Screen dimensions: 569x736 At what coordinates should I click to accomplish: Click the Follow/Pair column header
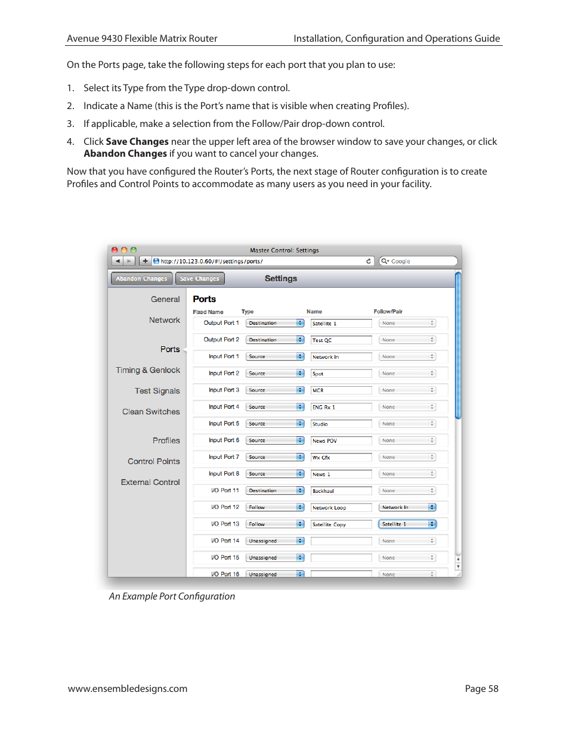(x=388, y=312)
